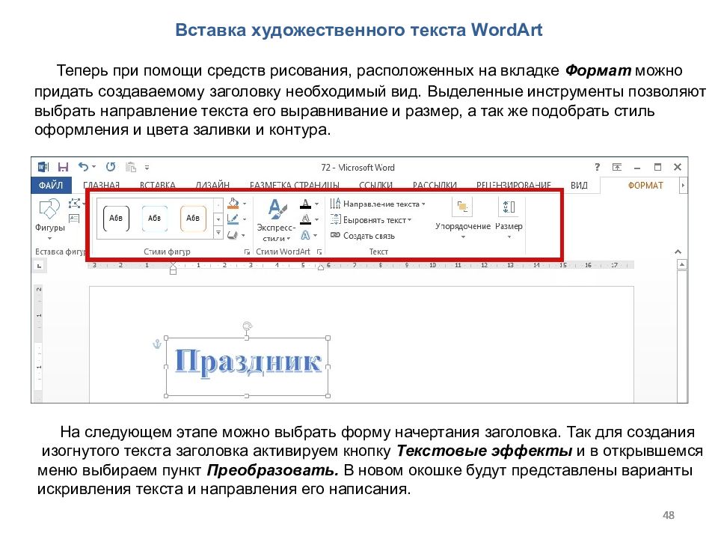The image size is (718, 539).
Task: Switch to the ВСТАВКА tab
Action: 158,185
